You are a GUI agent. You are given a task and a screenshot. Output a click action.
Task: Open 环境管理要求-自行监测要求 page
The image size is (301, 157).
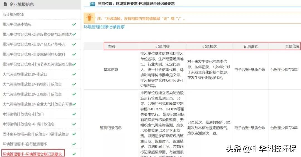[x=25, y=144]
